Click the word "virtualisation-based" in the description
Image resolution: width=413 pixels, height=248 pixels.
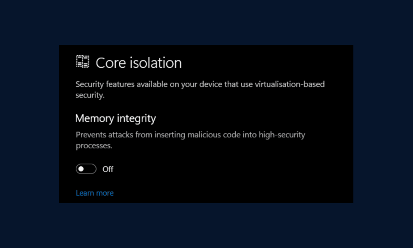point(290,84)
